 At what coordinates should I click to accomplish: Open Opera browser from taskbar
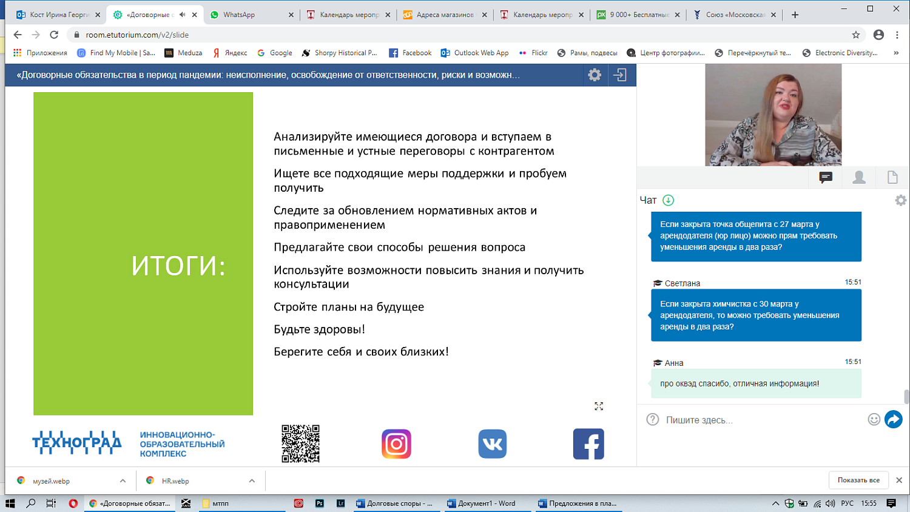pyautogui.click(x=73, y=503)
